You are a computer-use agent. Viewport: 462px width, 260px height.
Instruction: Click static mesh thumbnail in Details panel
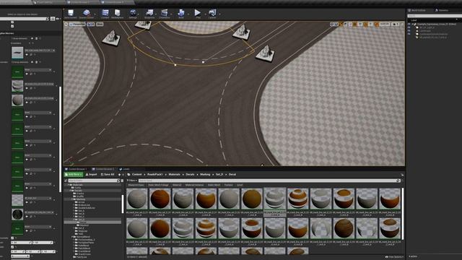pos(17,53)
